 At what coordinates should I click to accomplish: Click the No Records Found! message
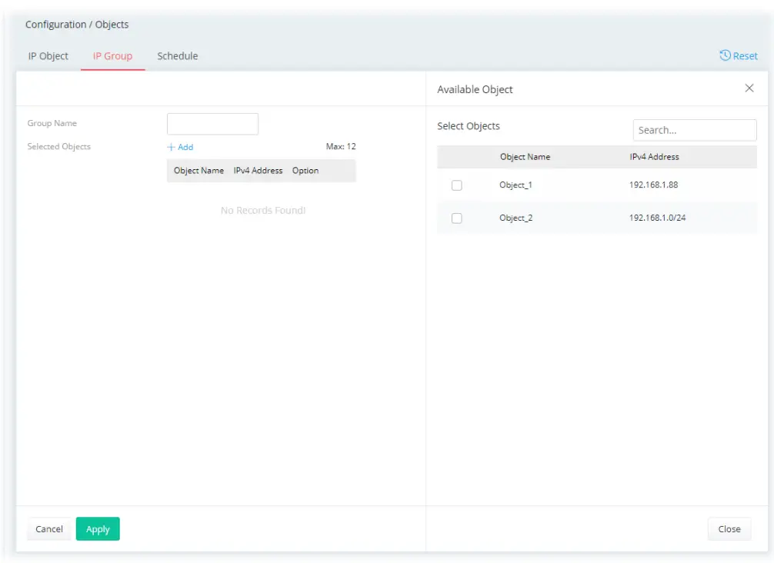click(263, 211)
